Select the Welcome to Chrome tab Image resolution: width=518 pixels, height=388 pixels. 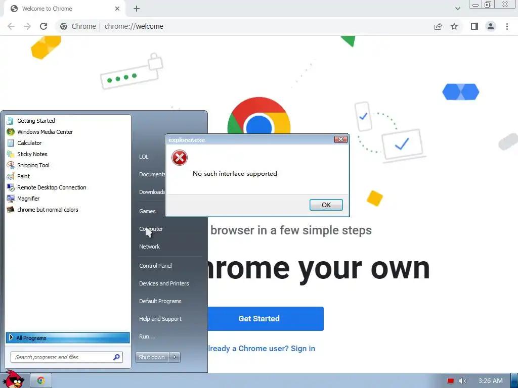[x=64, y=9]
